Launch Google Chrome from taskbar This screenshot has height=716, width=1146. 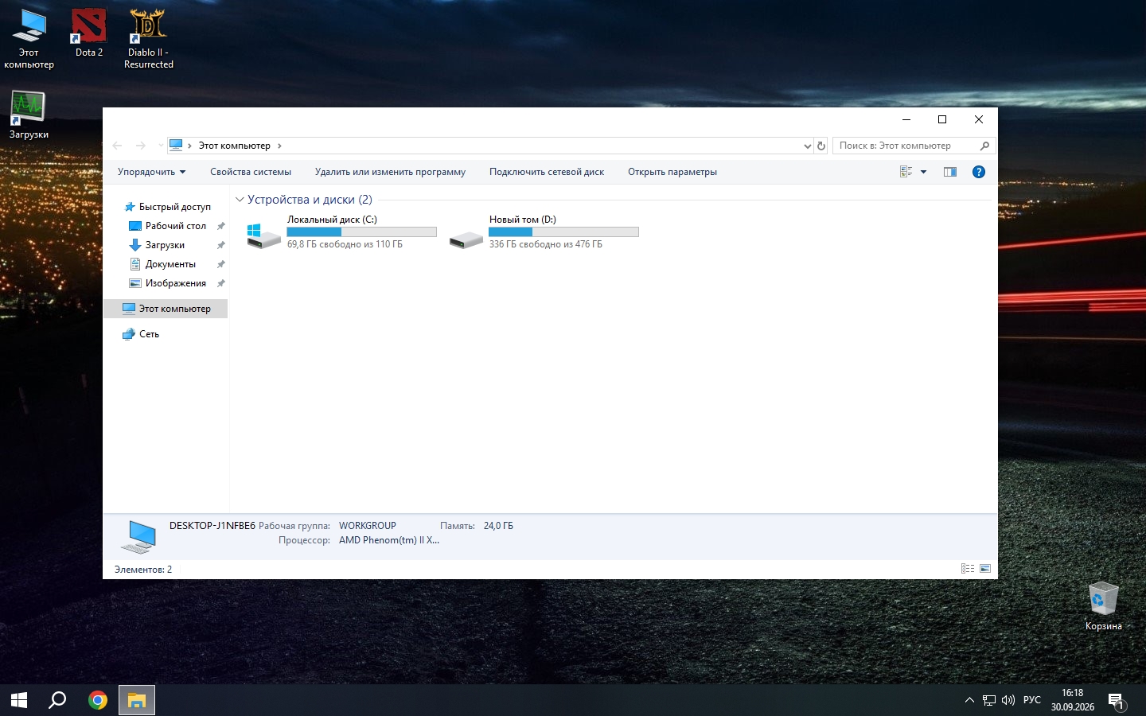click(x=98, y=700)
